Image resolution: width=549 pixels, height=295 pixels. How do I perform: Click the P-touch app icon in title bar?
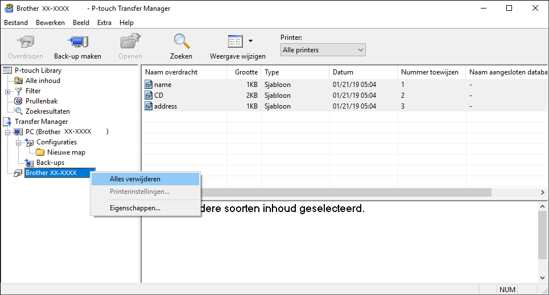[9, 8]
